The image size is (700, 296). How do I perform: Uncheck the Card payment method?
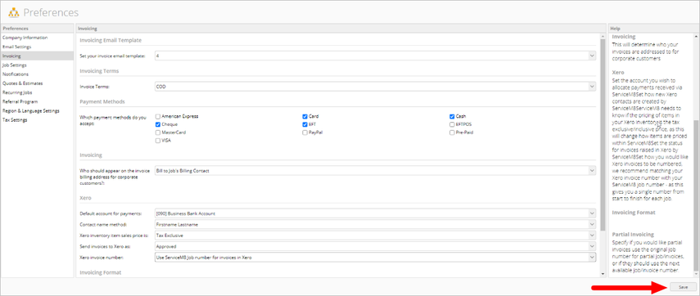(305, 116)
